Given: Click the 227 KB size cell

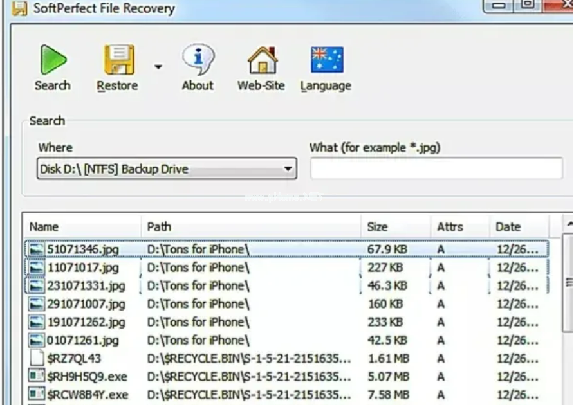Looking at the screenshot, I should click(385, 268).
